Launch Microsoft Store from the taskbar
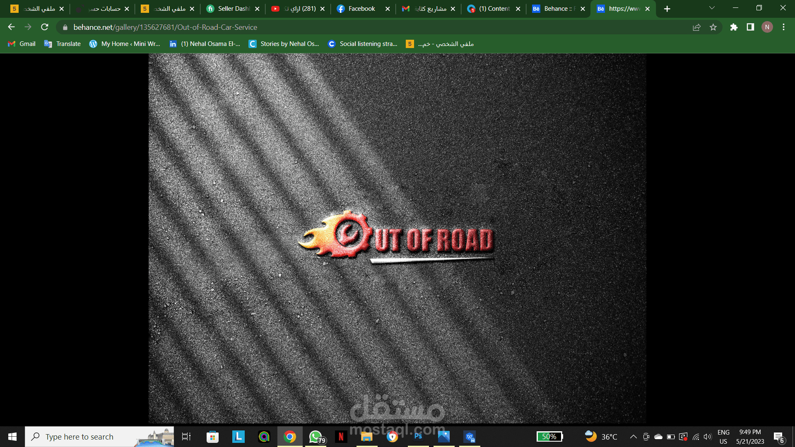 click(x=212, y=437)
